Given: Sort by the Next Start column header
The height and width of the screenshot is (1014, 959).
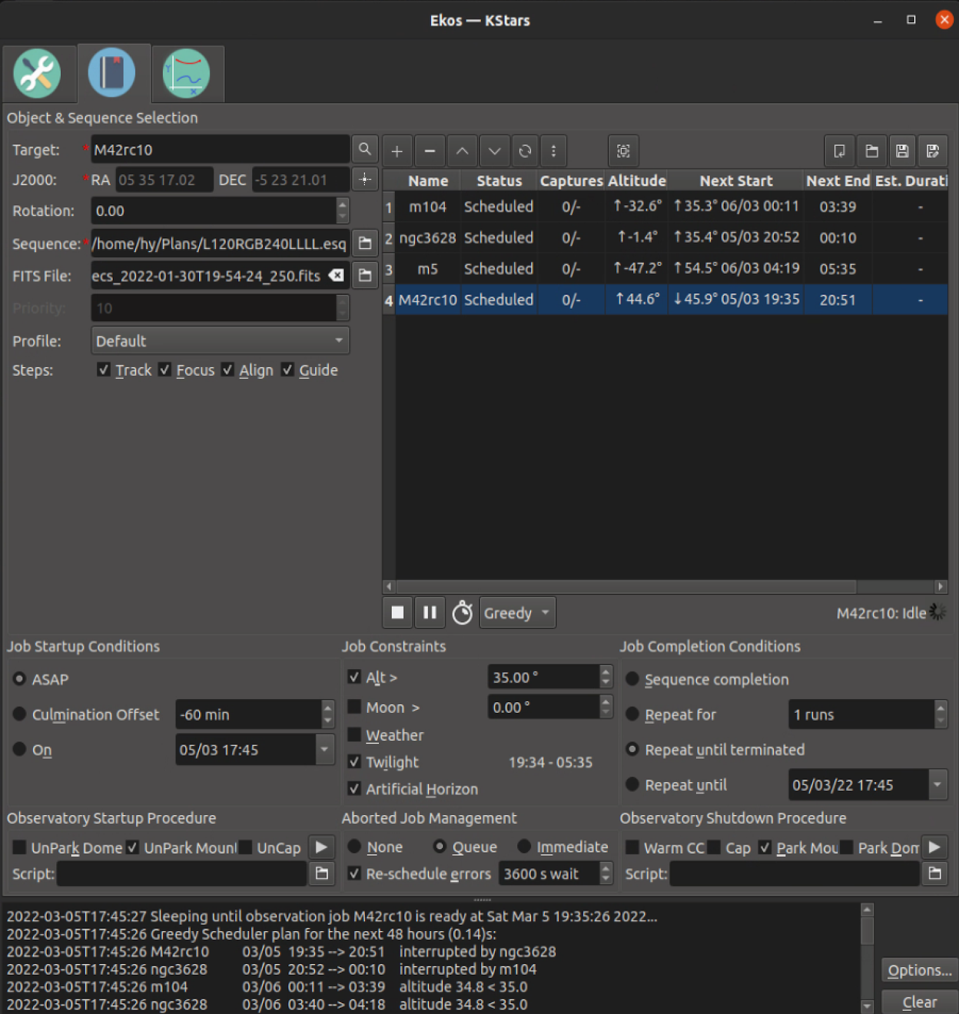Looking at the screenshot, I should coord(736,181).
